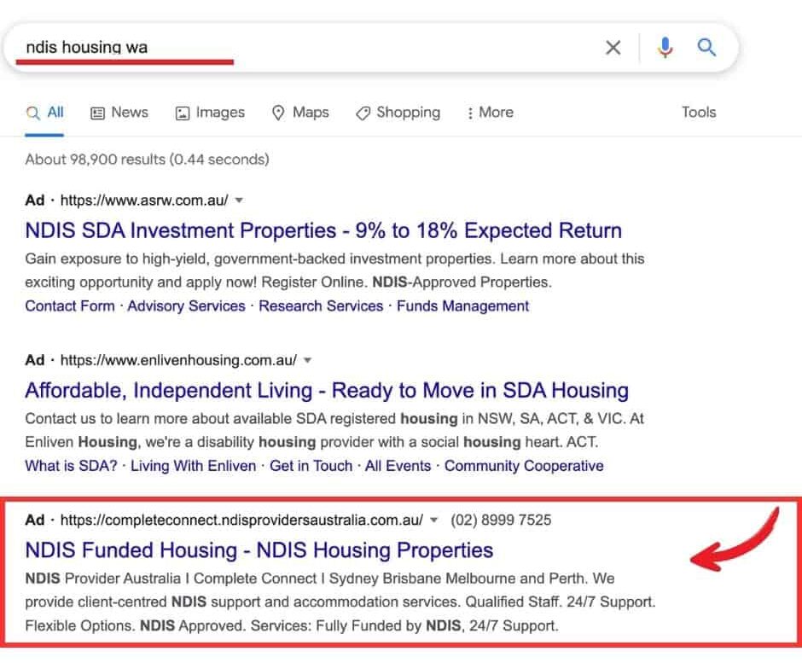This screenshot has width=802, height=663.
Task: Visit the Funds Management sitelink
Action: pos(463,306)
